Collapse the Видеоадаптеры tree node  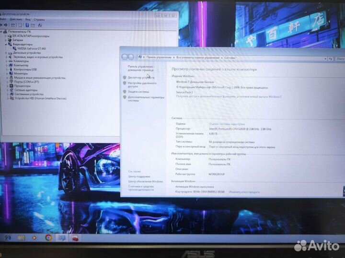pyautogui.click(x=5, y=44)
